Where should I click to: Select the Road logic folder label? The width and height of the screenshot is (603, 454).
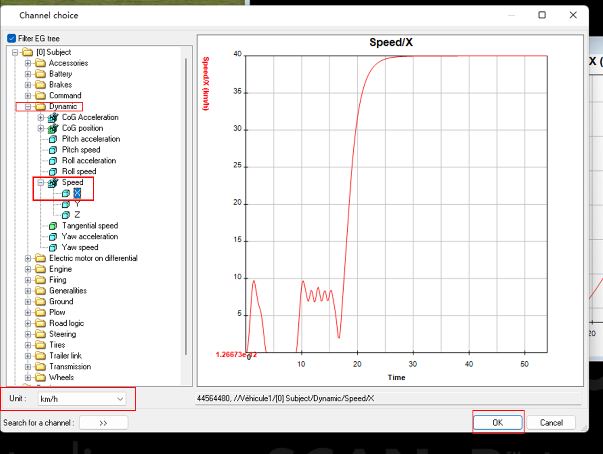point(66,323)
